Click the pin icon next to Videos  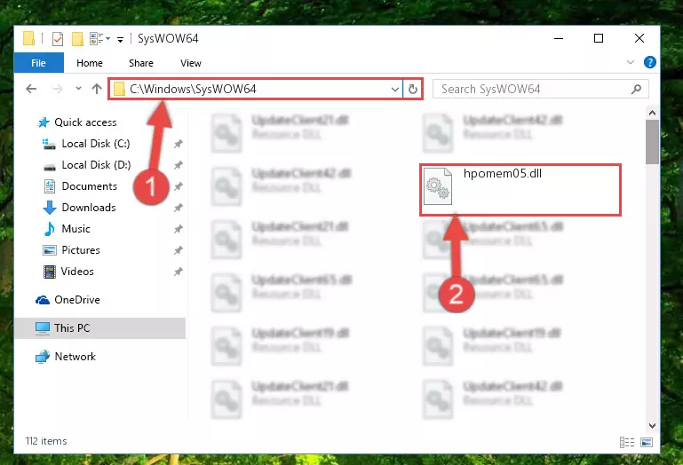[x=179, y=272]
